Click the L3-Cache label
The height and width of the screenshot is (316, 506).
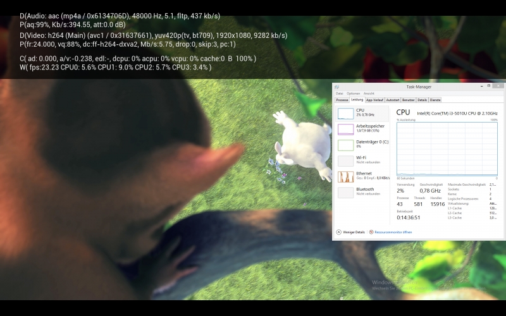[x=455, y=218]
